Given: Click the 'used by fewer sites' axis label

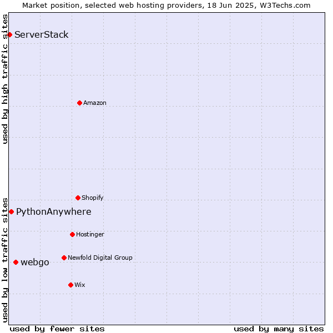Looking at the screenshot, I should click(57, 329).
